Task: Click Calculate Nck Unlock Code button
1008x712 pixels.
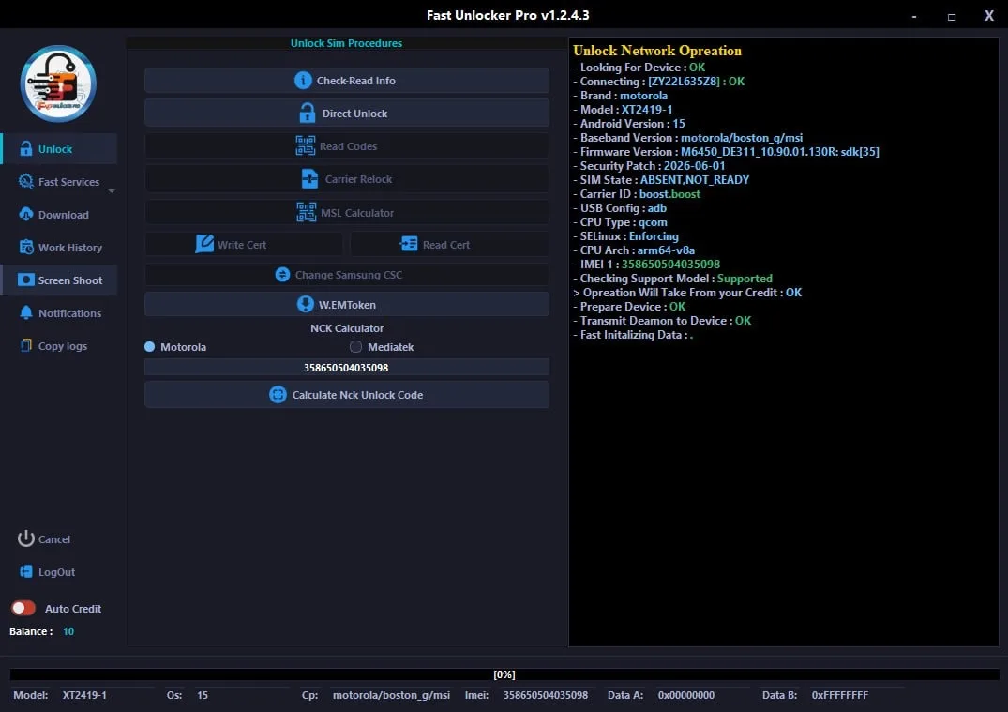Action: (347, 394)
